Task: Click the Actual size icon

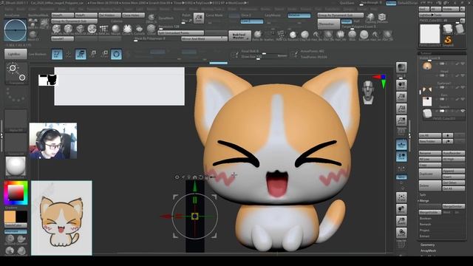Action: (x=401, y=109)
